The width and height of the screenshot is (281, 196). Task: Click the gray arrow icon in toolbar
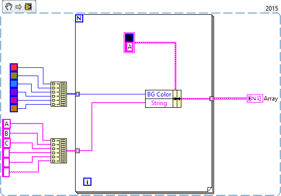pos(18,7)
